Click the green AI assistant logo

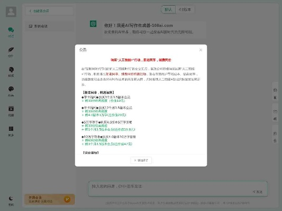(x=93, y=24)
